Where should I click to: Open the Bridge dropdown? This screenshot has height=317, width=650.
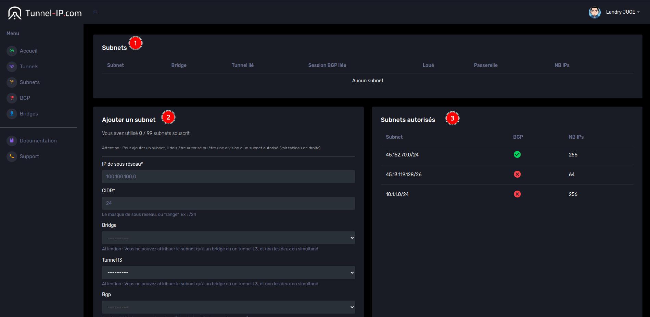coord(228,238)
